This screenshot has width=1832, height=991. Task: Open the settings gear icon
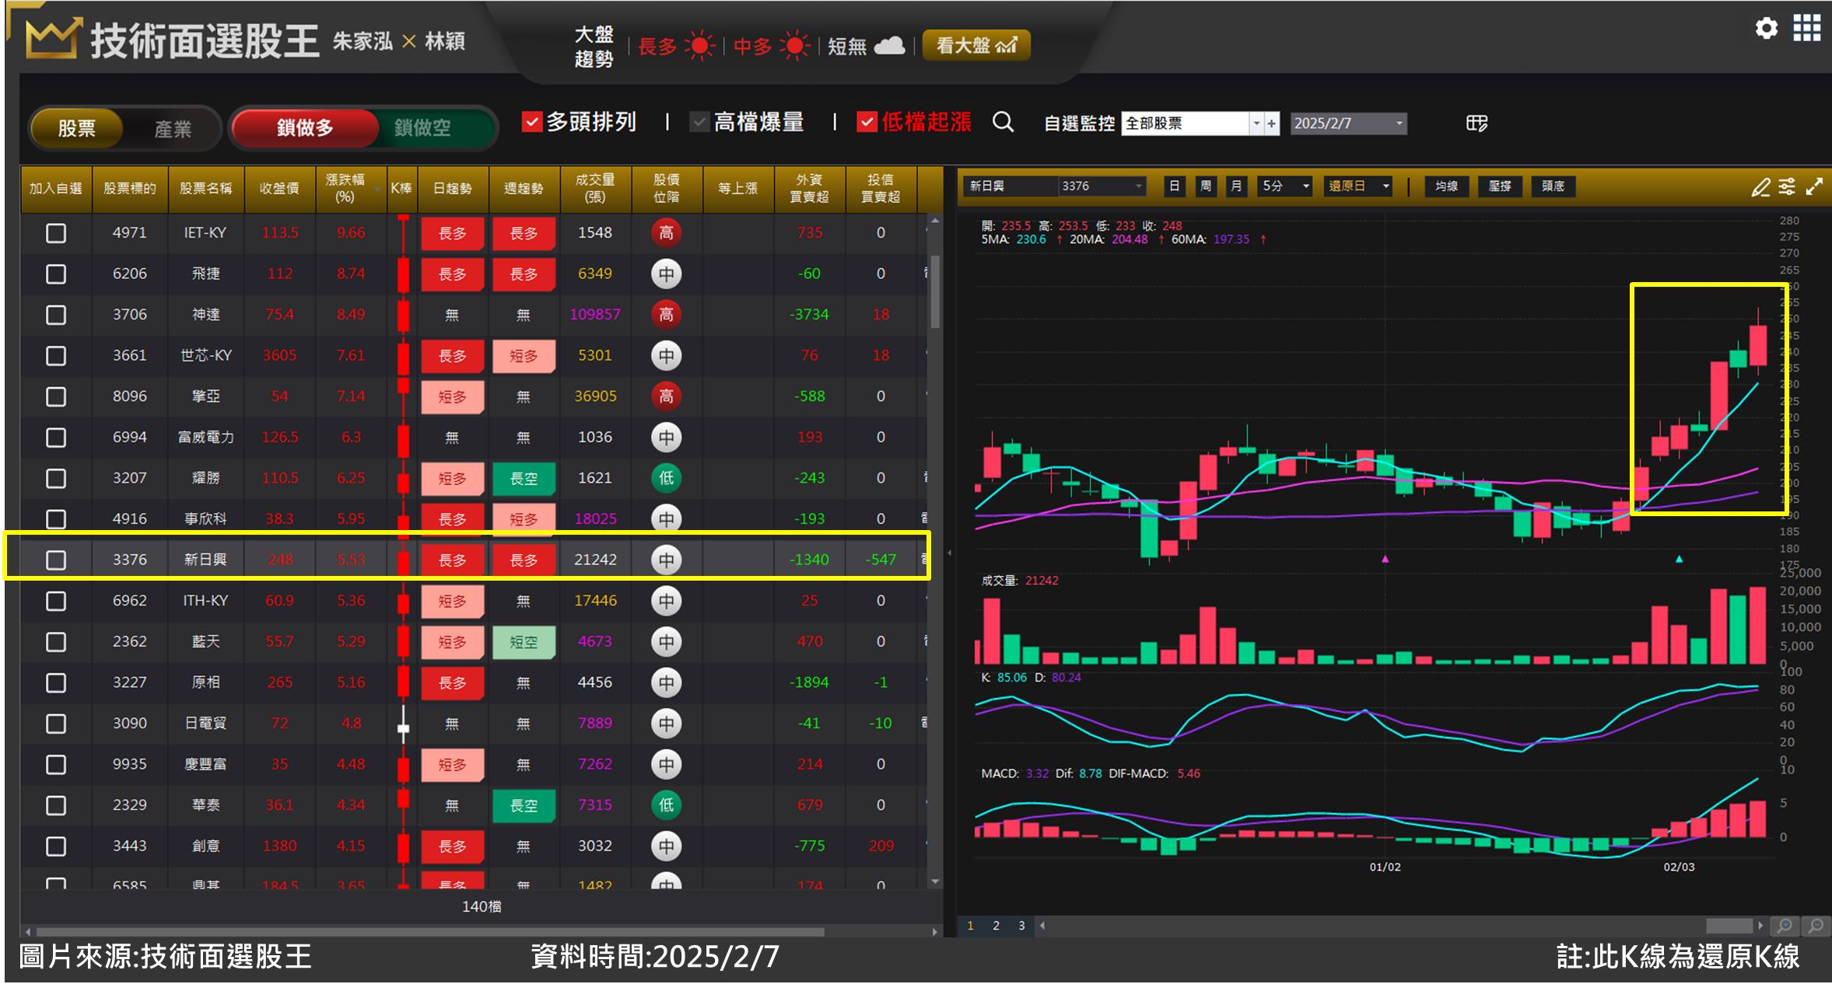(1767, 29)
